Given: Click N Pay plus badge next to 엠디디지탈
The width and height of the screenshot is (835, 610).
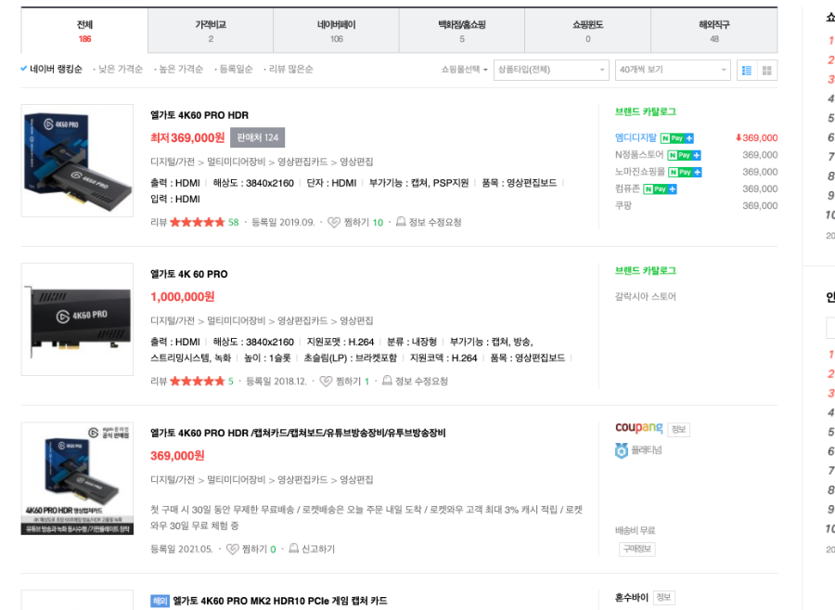Looking at the screenshot, I should coord(677,138).
